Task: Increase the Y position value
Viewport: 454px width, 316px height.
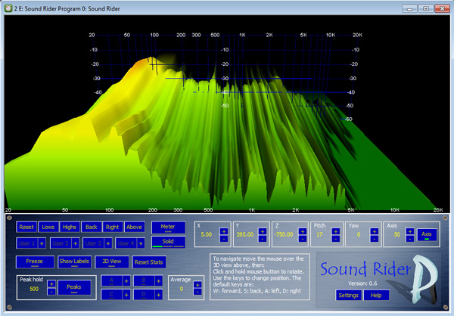Action: 263,231
